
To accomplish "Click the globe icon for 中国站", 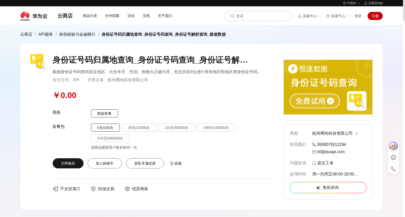I will tap(345, 3).
